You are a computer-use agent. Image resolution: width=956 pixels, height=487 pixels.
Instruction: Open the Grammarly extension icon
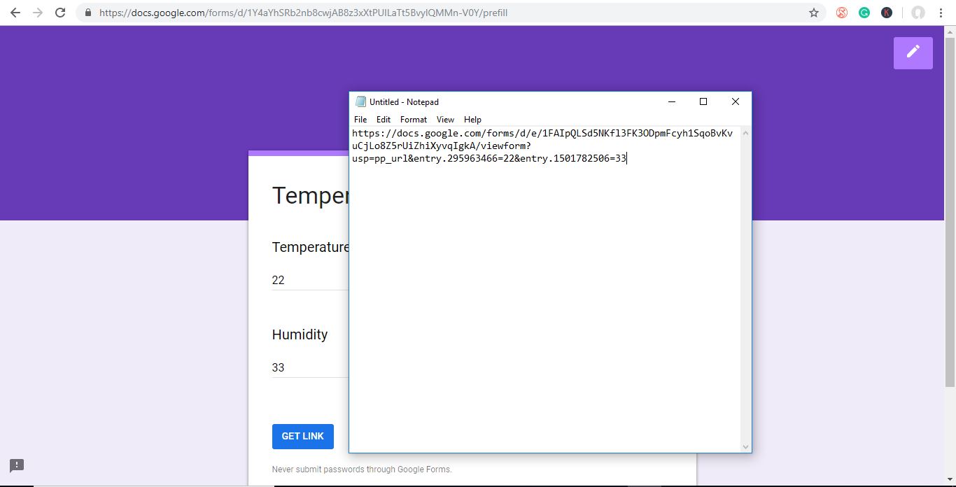point(864,13)
